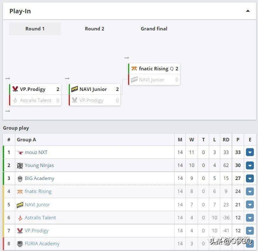Select the Round 1 bracket tab

(35, 29)
